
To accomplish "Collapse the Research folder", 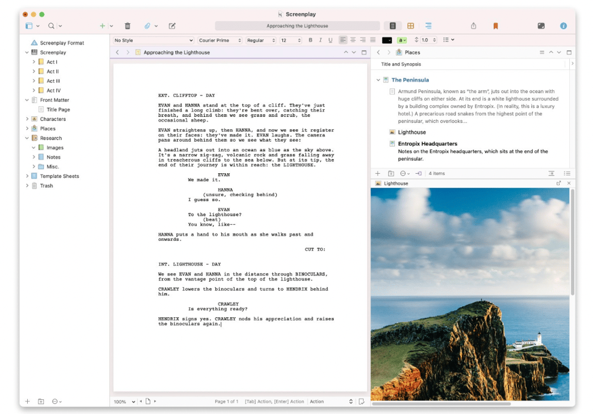I will point(27,138).
